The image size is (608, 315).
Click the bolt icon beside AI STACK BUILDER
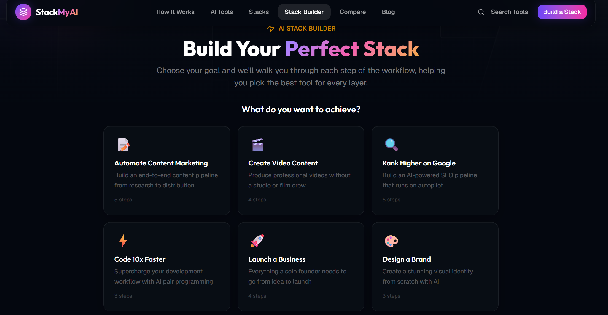(270, 29)
